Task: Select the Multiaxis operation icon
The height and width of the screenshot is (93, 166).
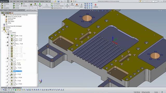Action: coord(22,6)
